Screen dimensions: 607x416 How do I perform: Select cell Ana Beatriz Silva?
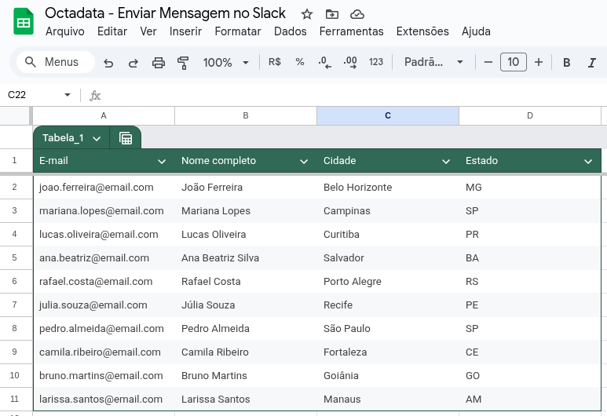[x=246, y=258]
